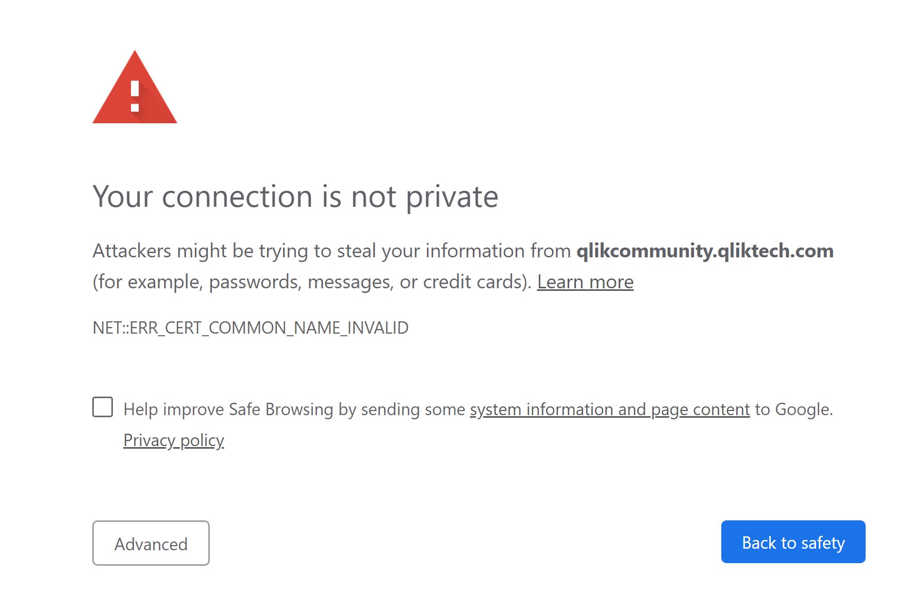Screen dimensions: 911x607
Task: Enable the Safe Browsing reporting checkbox
Action: coord(103,407)
